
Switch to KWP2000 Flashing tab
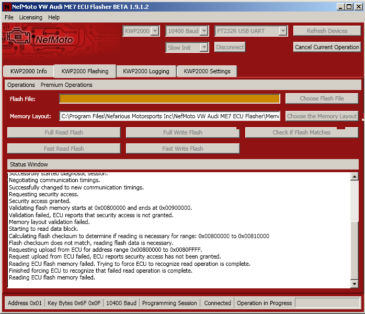[x=85, y=71]
